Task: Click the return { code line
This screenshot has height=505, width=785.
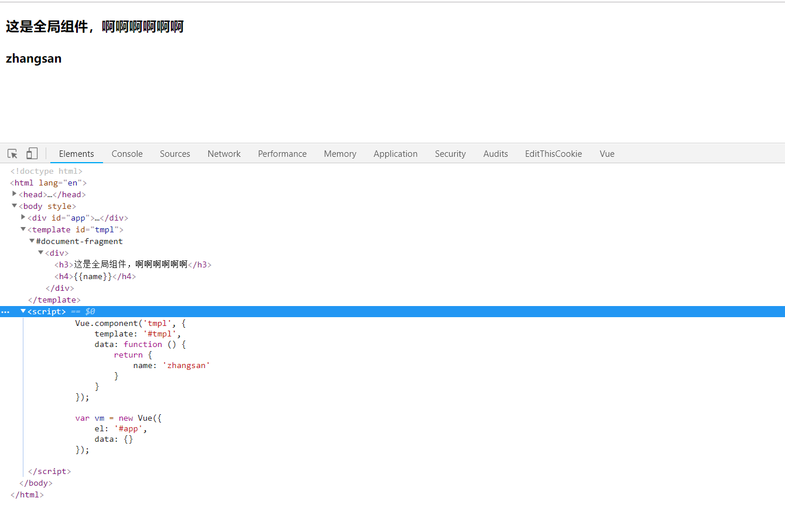Action: pos(133,355)
